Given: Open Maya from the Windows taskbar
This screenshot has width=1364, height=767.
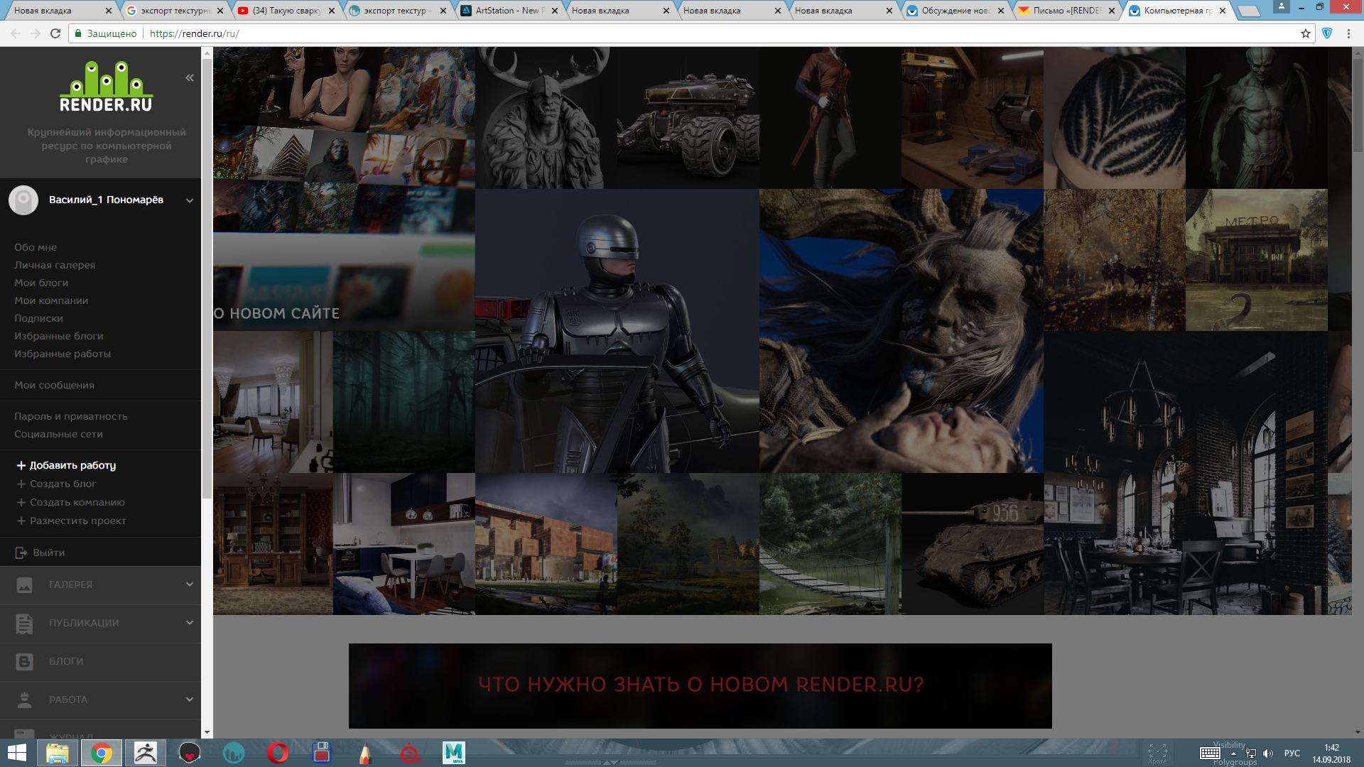Looking at the screenshot, I should pos(453,753).
